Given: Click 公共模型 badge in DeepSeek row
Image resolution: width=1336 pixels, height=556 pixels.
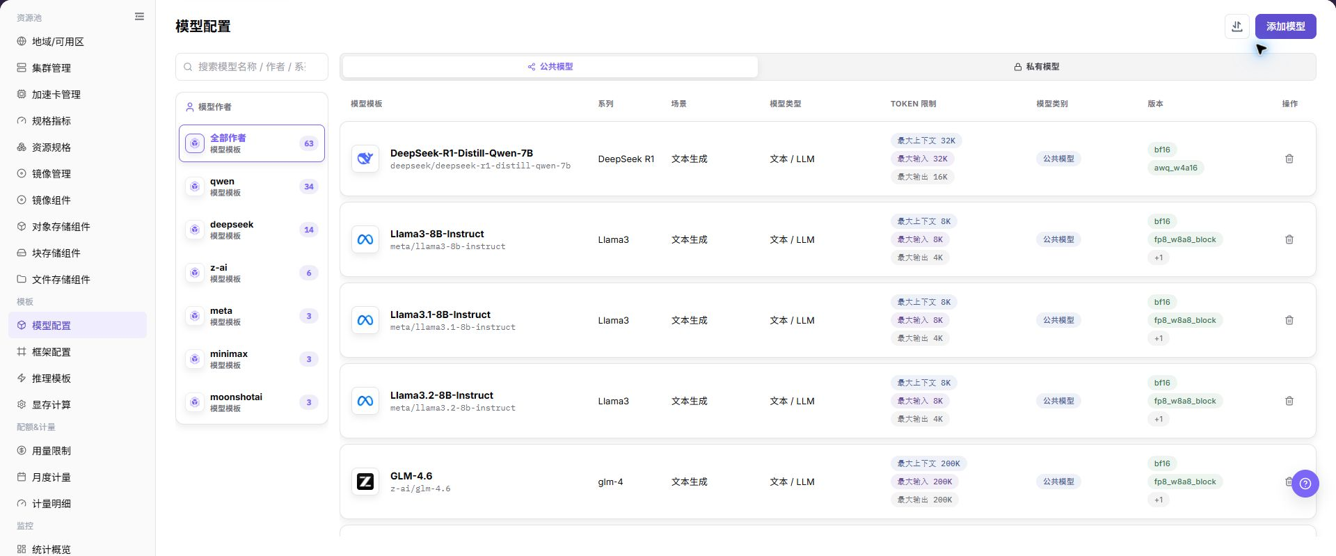Looking at the screenshot, I should 1058,159.
